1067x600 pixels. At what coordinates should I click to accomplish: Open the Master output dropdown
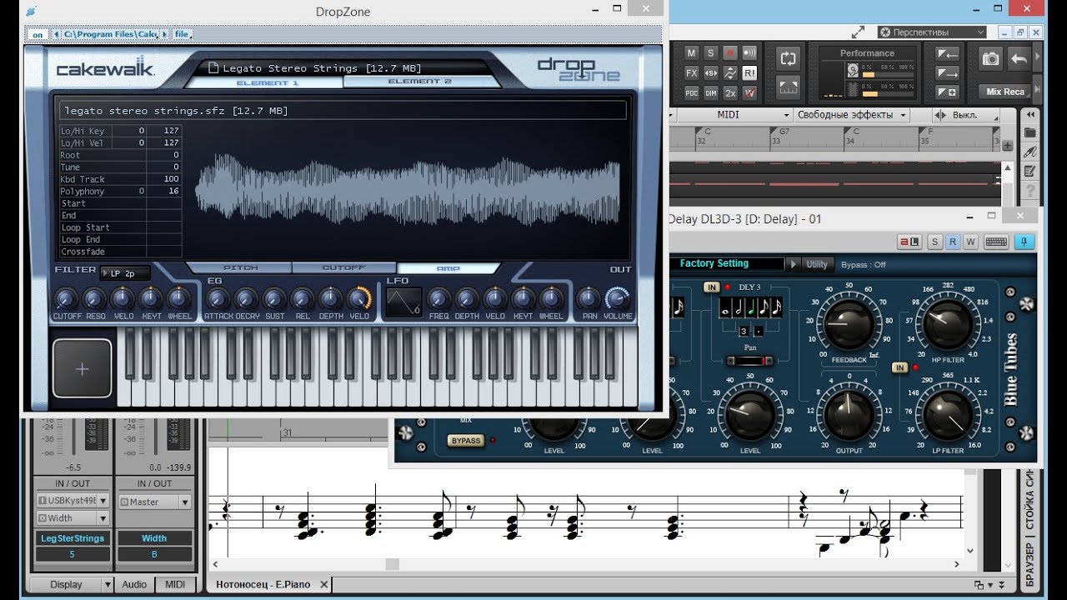pyautogui.click(x=154, y=502)
